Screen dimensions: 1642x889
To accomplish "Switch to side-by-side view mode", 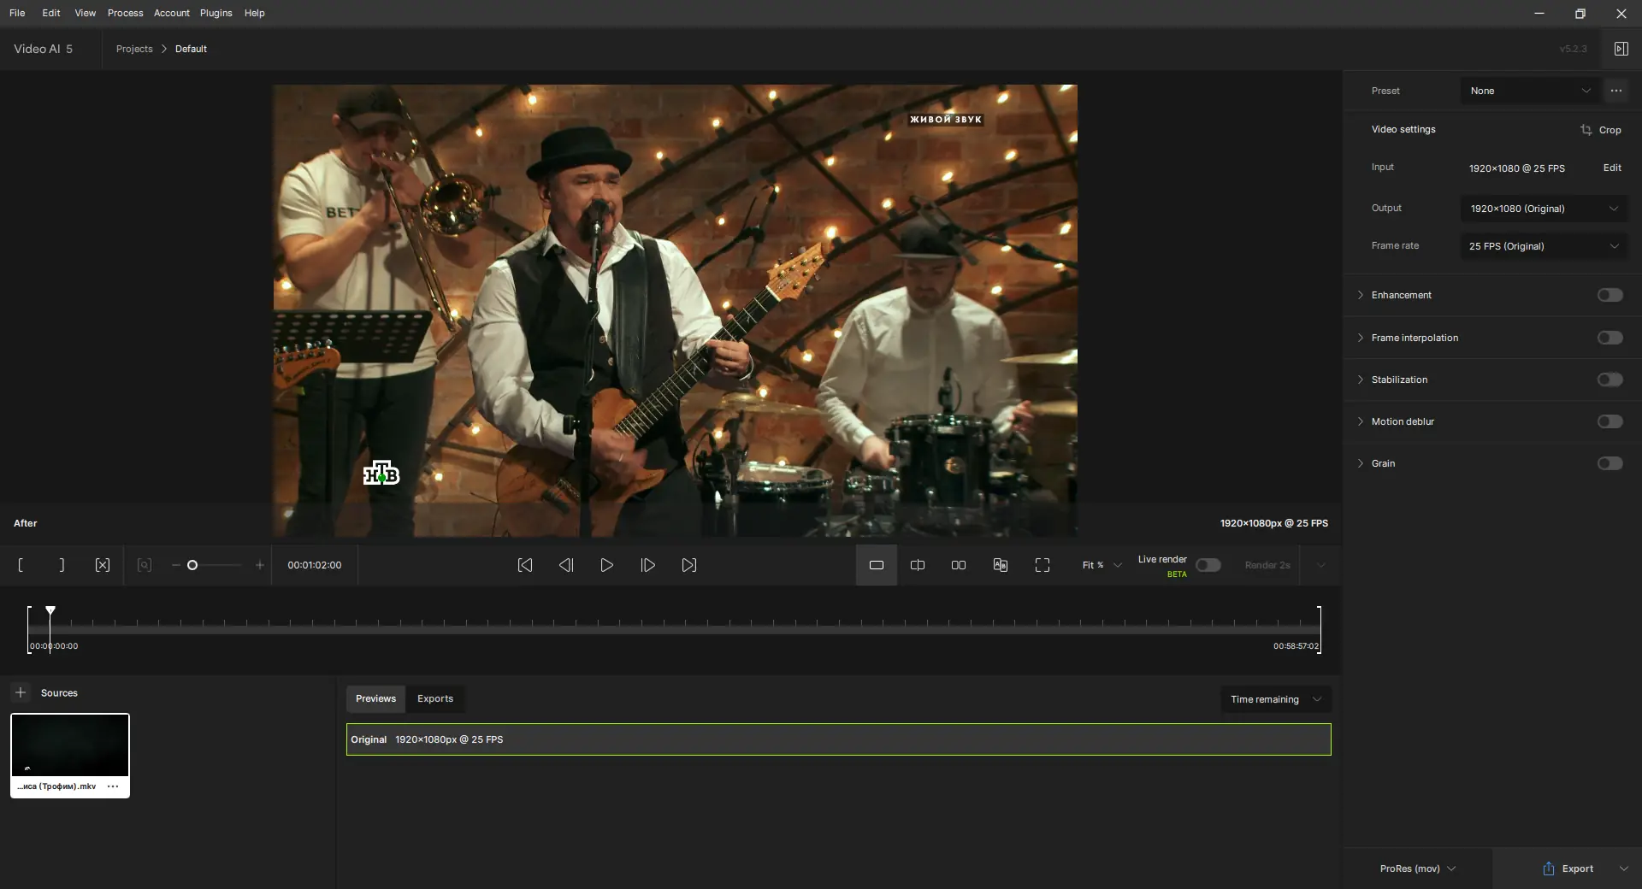I will 959,565.
